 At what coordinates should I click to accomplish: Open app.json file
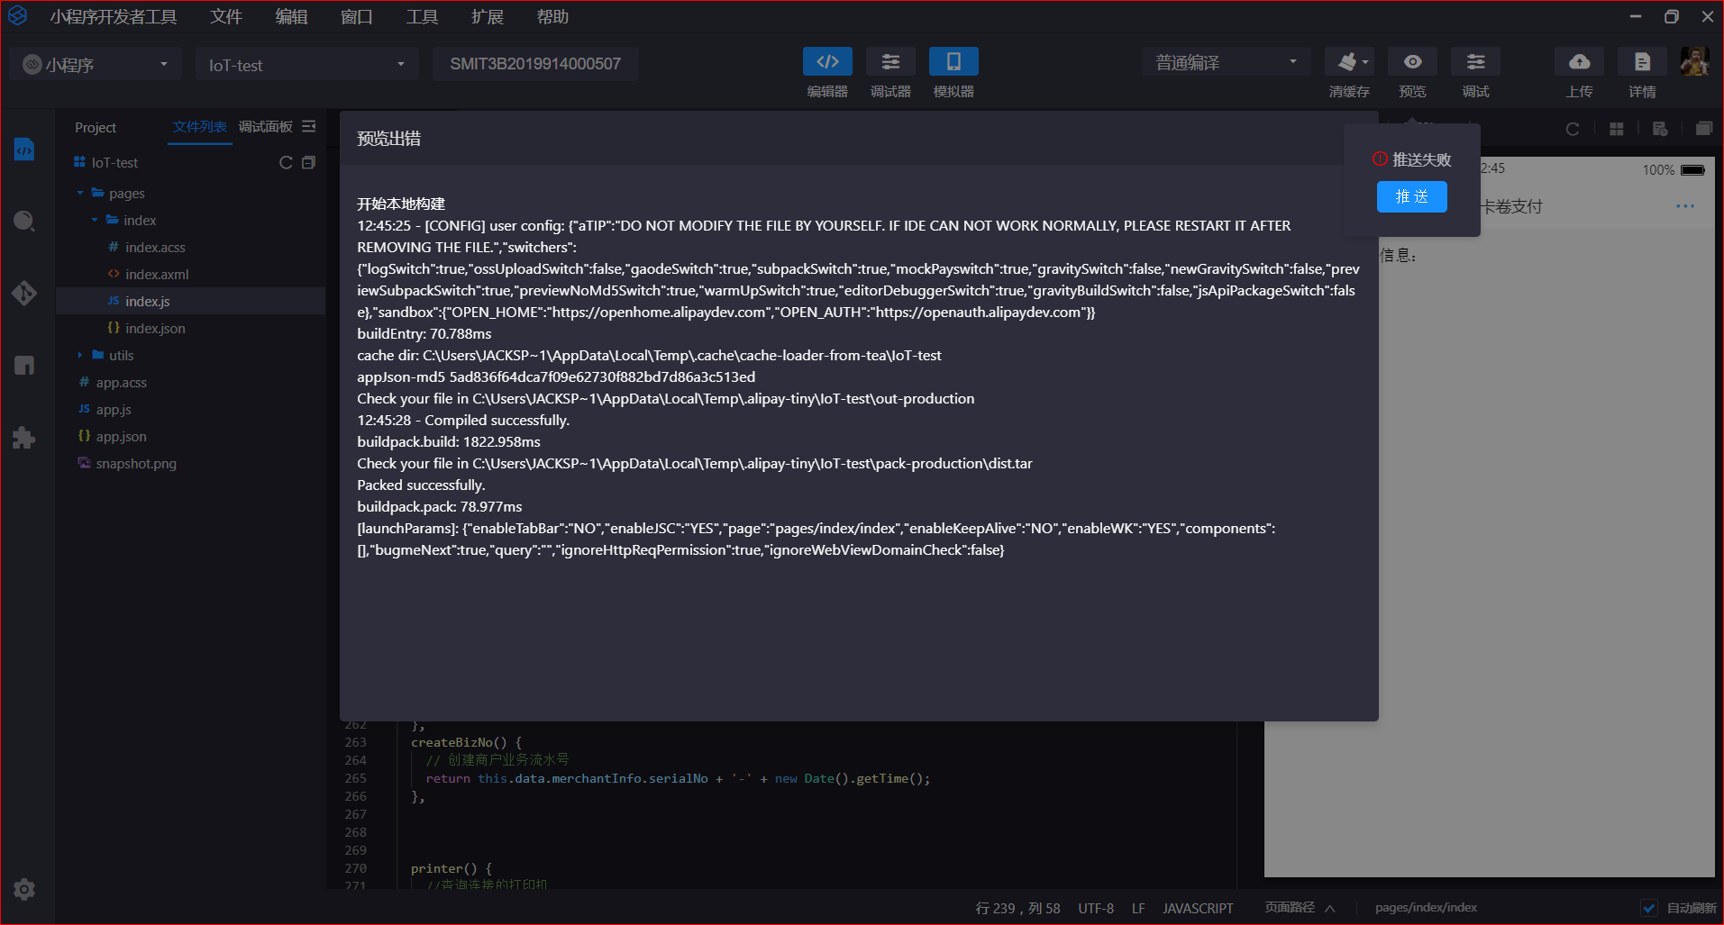(x=121, y=436)
